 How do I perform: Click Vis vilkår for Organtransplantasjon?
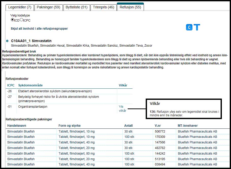(x=122, y=108)
